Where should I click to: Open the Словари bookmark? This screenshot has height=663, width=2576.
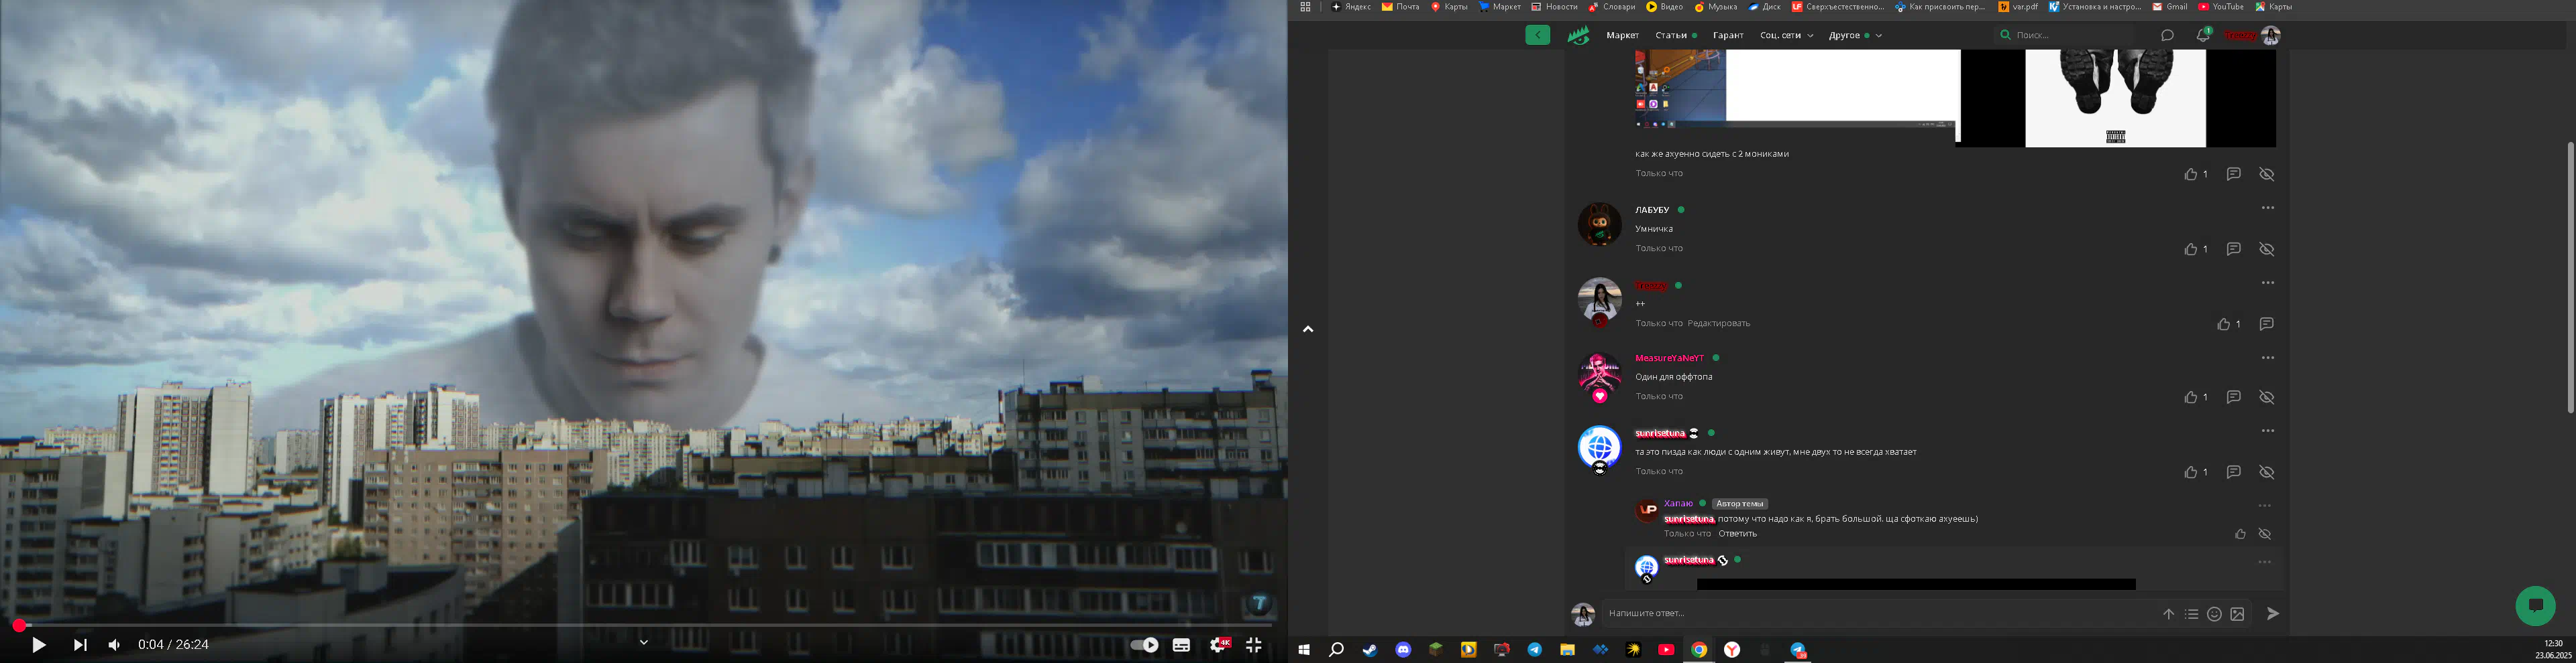point(1612,7)
